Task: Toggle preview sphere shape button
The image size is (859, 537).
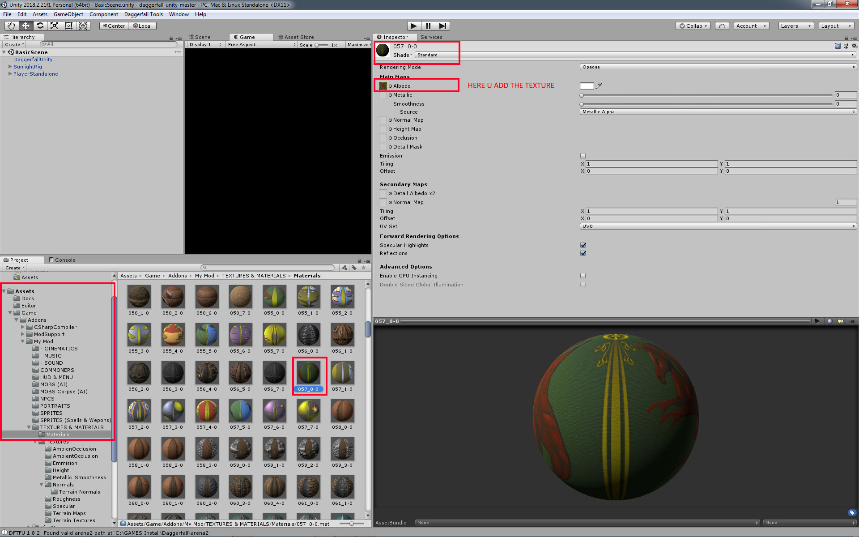Action: click(830, 321)
